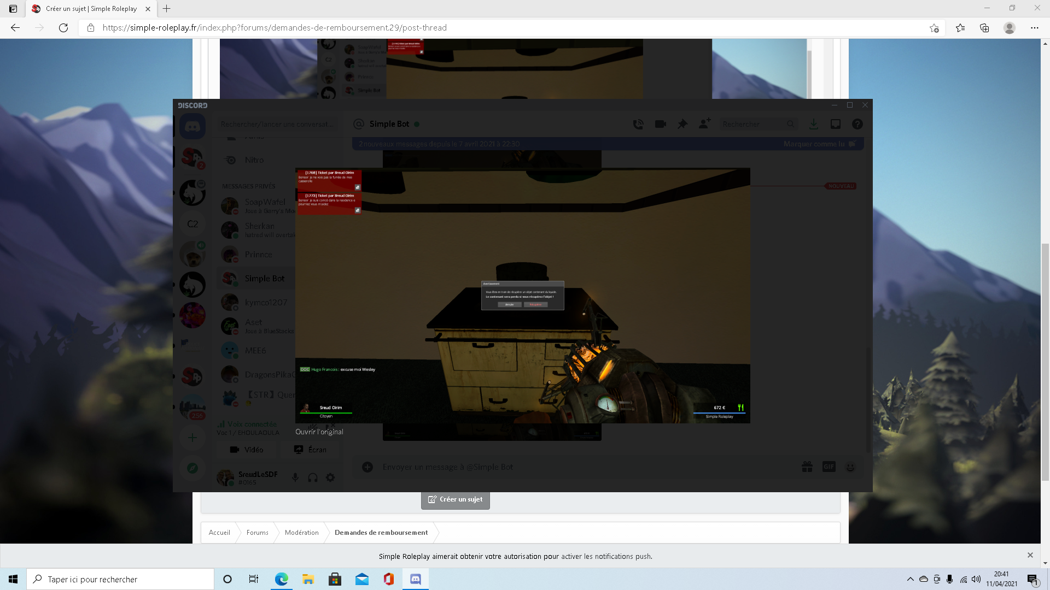1050x590 pixels.
Task: Open Prinnce direct message
Action: 256,255
